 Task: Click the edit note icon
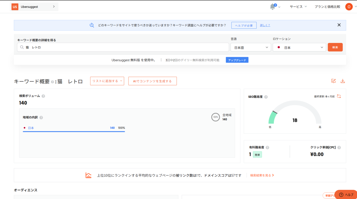(x=333, y=81)
